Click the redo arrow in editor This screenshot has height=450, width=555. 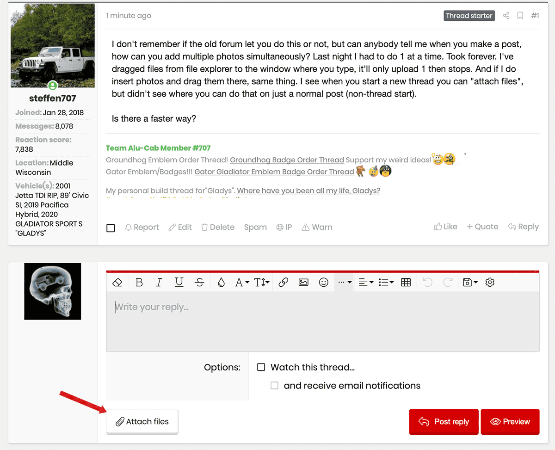448,282
